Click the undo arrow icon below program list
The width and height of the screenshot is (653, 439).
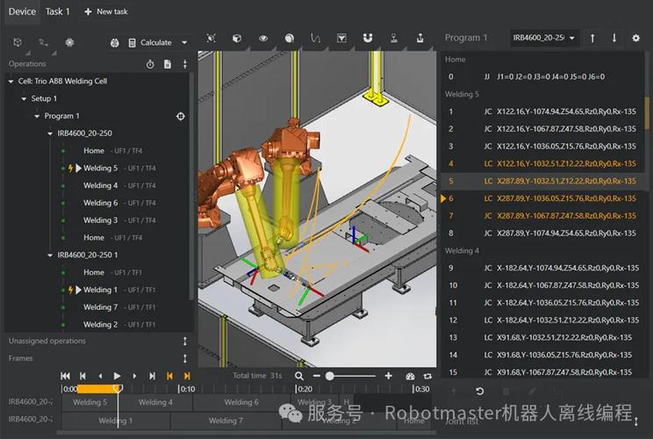[x=480, y=391]
